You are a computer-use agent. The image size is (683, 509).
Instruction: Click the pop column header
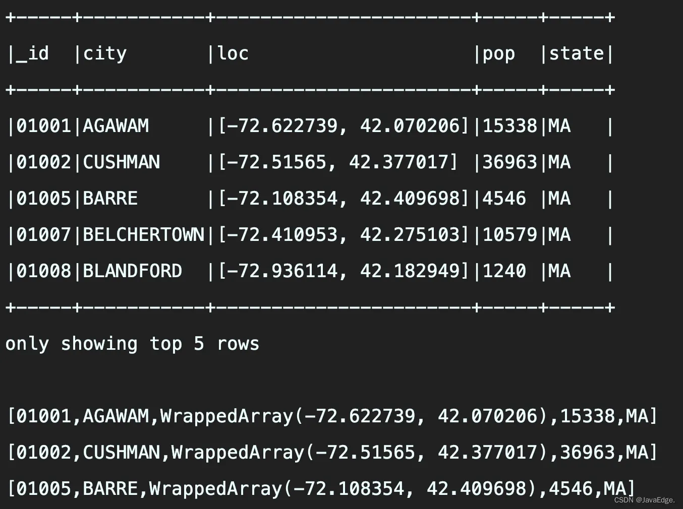pyautogui.click(x=498, y=53)
